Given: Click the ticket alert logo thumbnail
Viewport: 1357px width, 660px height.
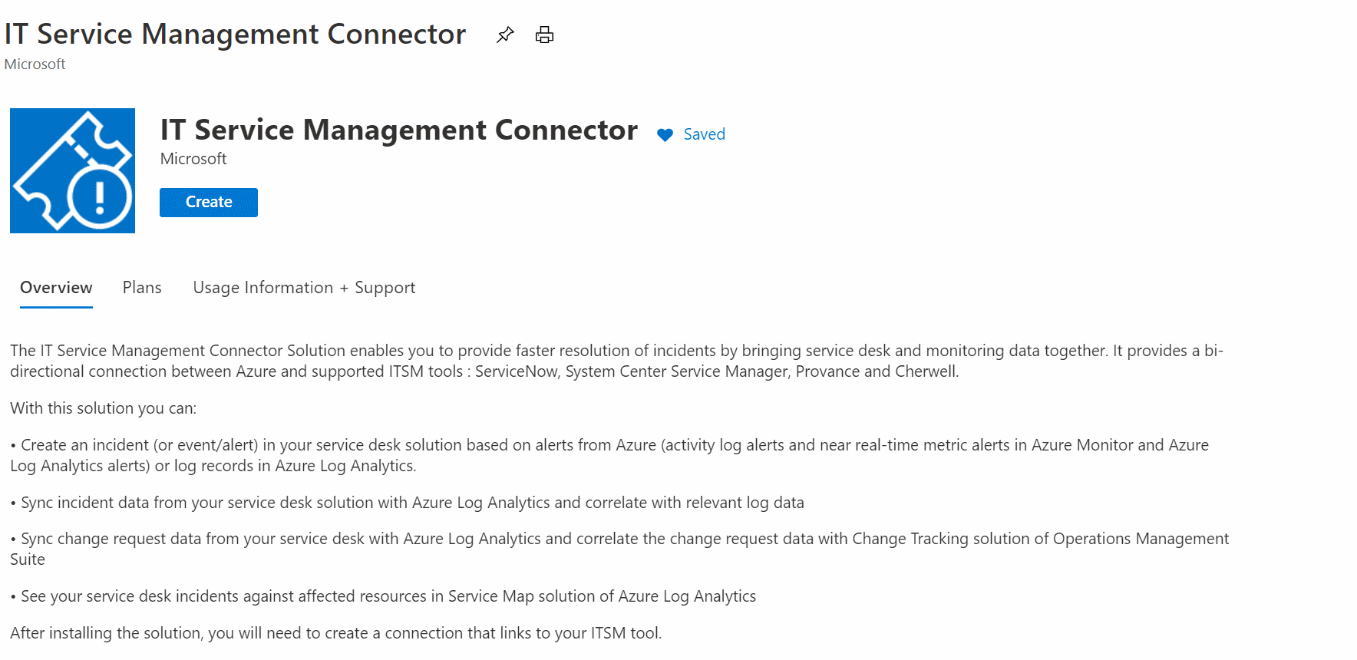Looking at the screenshot, I should click(x=72, y=170).
